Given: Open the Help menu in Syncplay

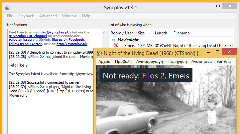Looking at the screenshot, I should pos(86,16).
